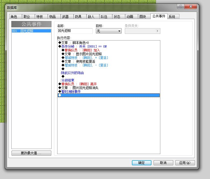210x179 pixels.
Task: Open the 角色 tab
Action: (x=15, y=17)
